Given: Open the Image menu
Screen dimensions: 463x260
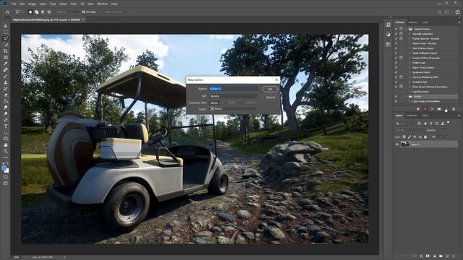Looking at the screenshot, I should 32,4.
